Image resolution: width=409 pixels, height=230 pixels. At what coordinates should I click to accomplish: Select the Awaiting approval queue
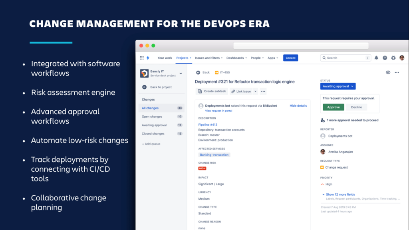tap(161, 125)
